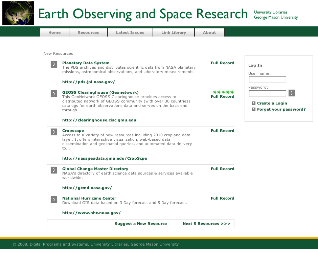Open the Home tab
Image resolution: width=318 pixels, height=253 pixels.
54,33
